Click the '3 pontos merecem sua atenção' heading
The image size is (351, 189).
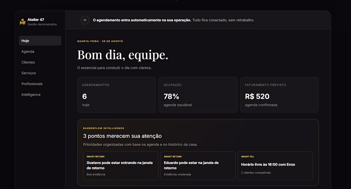click(122, 136)
